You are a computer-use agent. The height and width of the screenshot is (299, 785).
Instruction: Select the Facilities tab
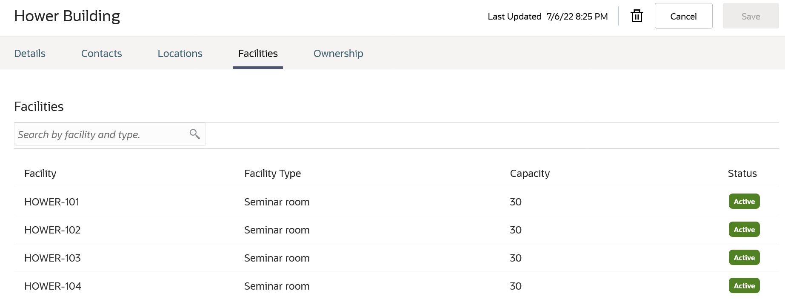[258, 54]
